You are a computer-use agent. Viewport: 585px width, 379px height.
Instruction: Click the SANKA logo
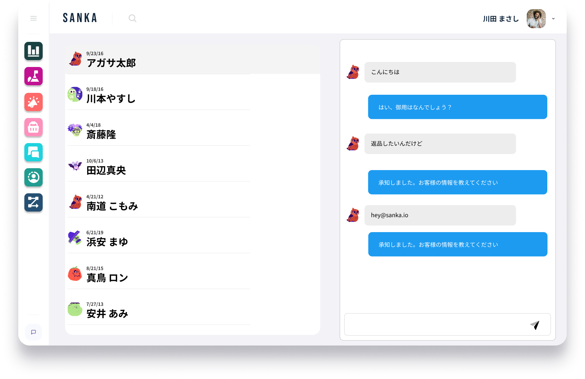coord(80,18)
